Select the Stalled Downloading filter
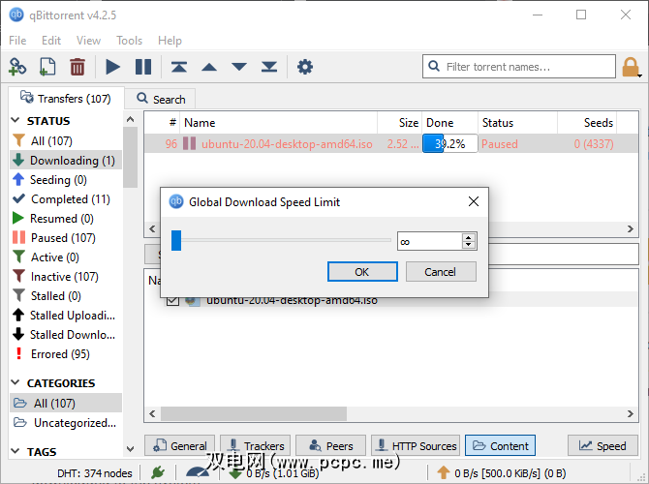Viewport: 649px width, 484px height. click(x=66, y=335)
